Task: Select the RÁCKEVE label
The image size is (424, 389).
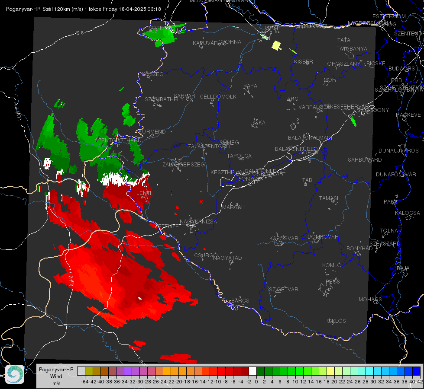Action: tap(408, 115)
